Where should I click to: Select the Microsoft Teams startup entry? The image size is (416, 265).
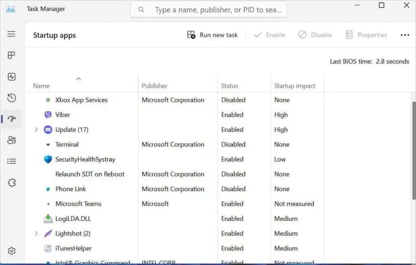[78, 204]
